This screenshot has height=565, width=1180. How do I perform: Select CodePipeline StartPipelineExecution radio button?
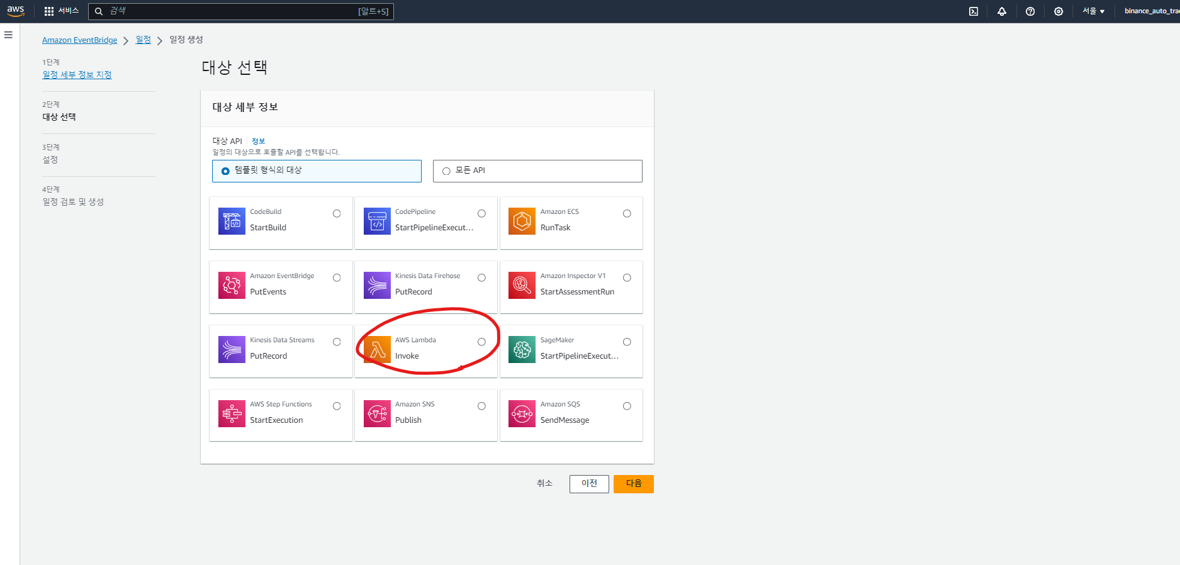pos(481,214)
